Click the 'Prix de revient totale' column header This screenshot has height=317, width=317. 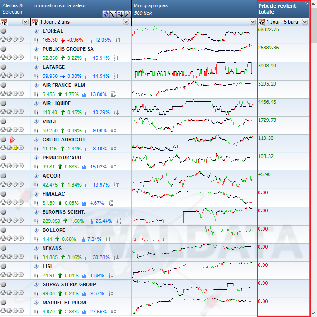(283, 9)
